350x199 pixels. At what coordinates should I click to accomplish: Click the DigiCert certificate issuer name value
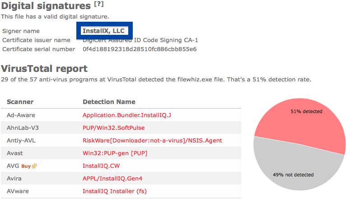tap(140, 40)
